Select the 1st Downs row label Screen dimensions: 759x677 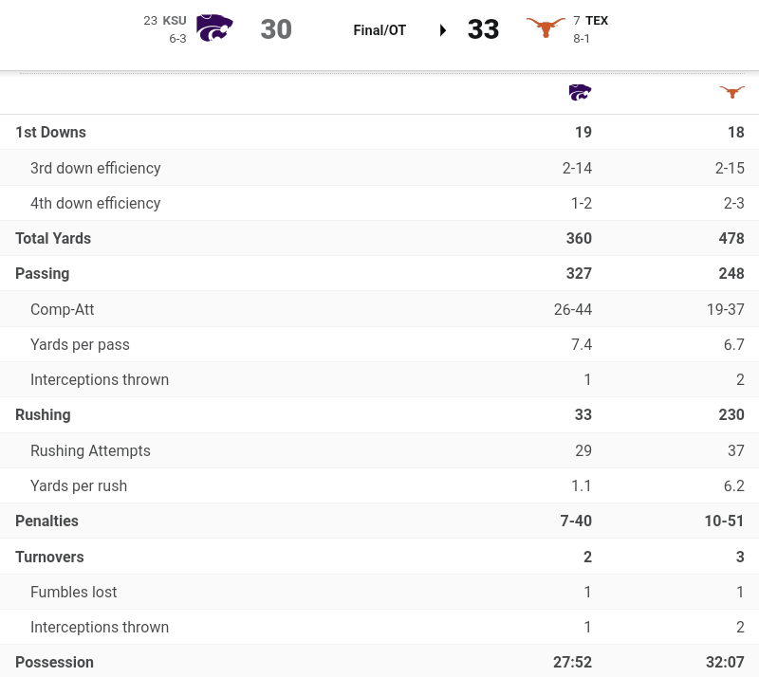click(50, 133)
